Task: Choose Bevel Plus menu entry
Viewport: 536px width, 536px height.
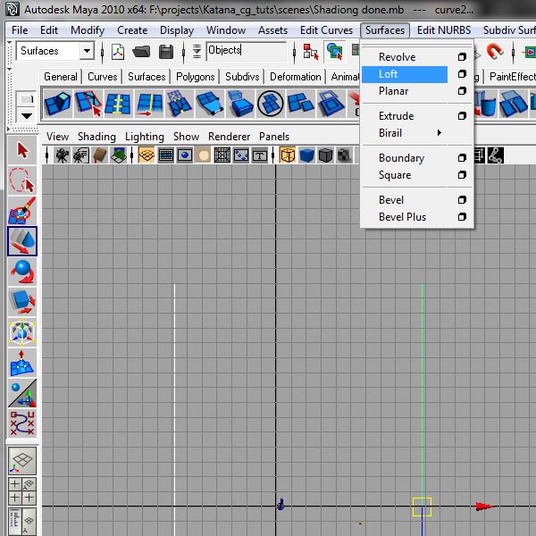Action: click(402, 217)
